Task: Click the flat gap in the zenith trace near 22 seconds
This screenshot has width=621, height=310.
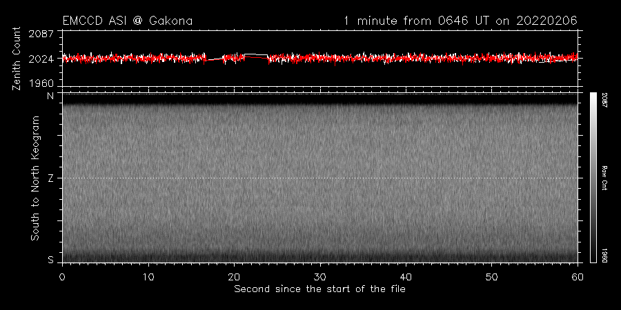Action: (x=256, y=56)
